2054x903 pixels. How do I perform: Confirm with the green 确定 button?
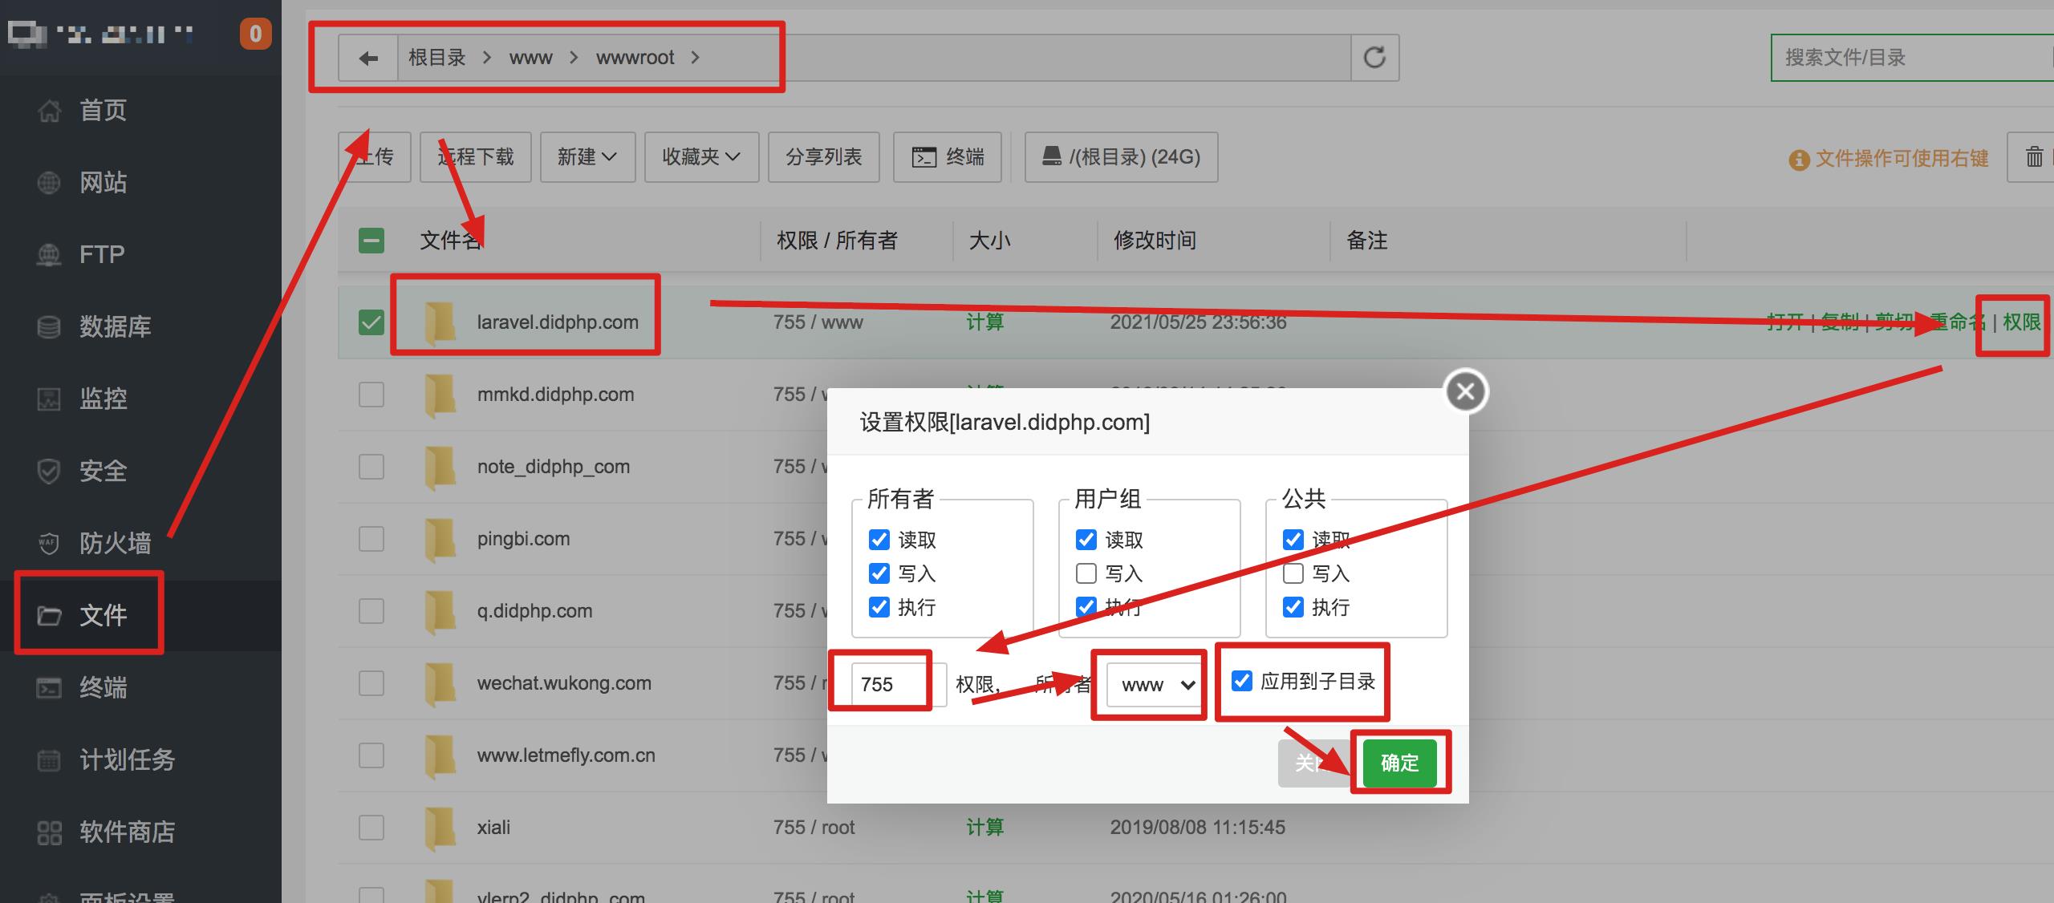[1400, 763]
